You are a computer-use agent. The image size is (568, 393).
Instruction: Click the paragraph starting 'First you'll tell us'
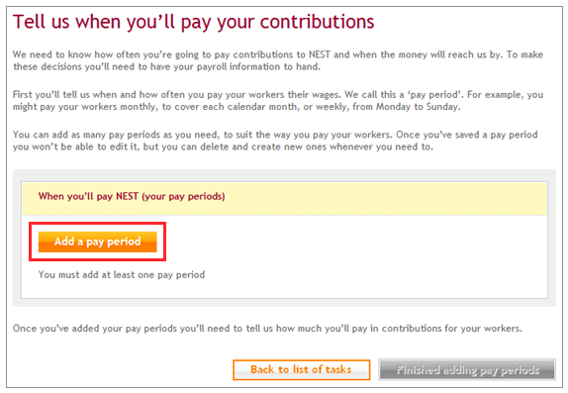pyautogui.click(x=278, y=100)
